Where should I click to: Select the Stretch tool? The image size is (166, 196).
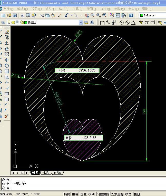(x=7, y=77)
